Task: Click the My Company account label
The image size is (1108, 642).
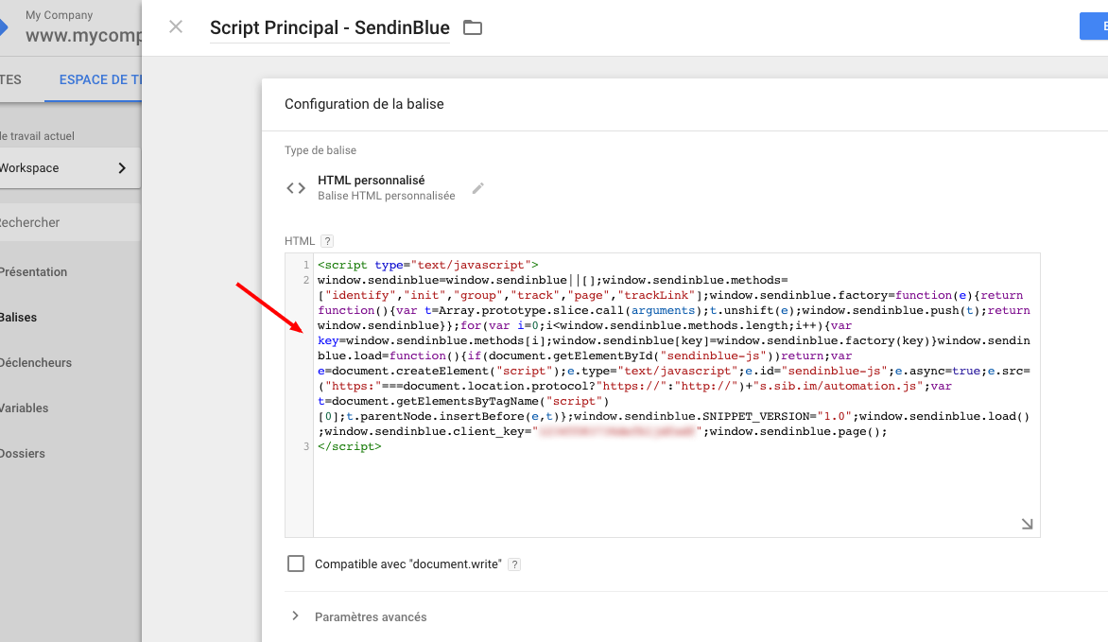Action: (60, 15)
